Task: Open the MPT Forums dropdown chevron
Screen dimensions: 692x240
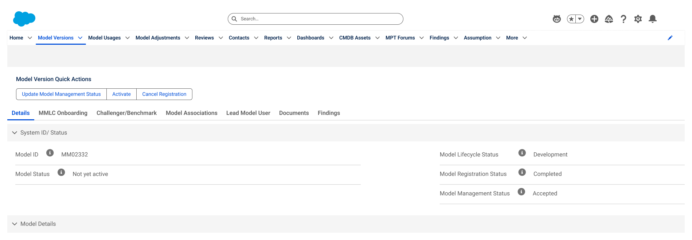Action: click(x=422, y=38)
